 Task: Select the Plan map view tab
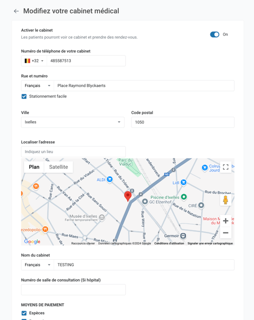34,167
